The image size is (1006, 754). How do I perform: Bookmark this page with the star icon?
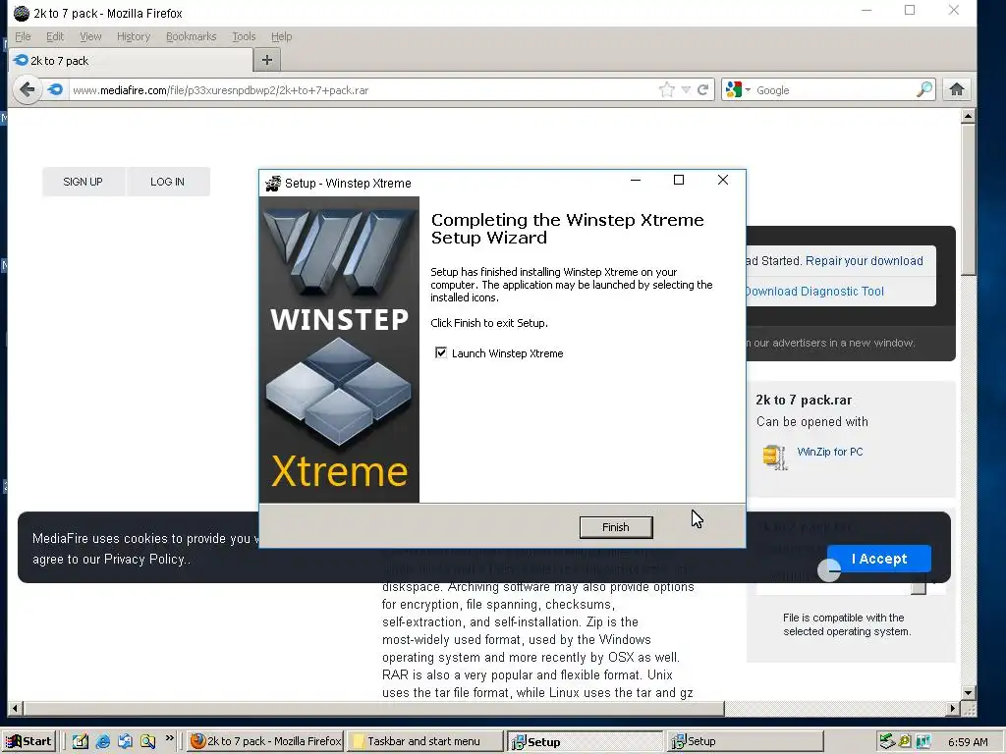(667, 89)
